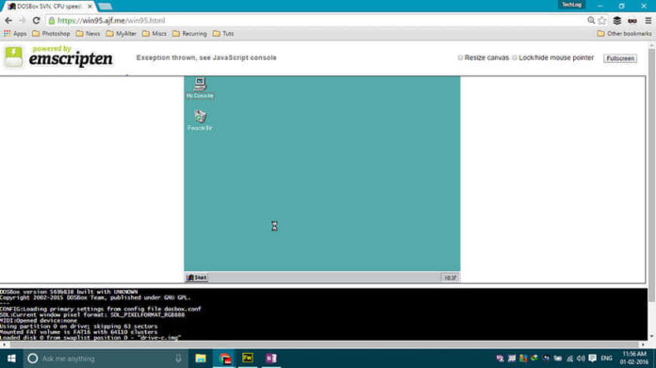Reload the page with the refresh icon
Screen dimensions: 656x368
point(37,21)
